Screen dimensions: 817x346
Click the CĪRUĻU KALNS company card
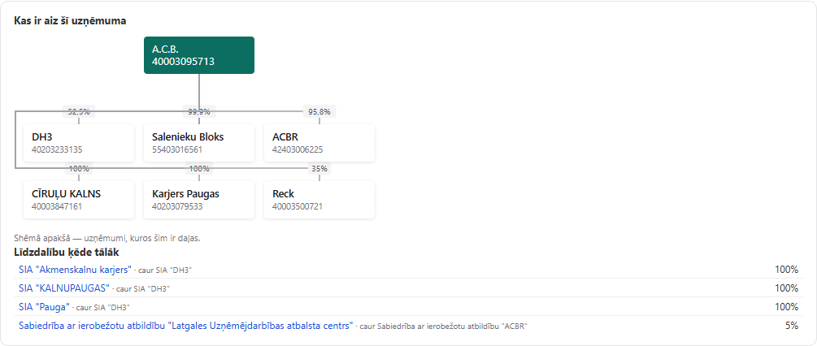[x=79, y=200]
